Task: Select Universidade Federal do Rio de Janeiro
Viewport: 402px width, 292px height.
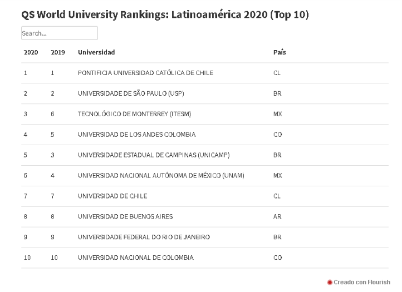Action: click(144, 237)
